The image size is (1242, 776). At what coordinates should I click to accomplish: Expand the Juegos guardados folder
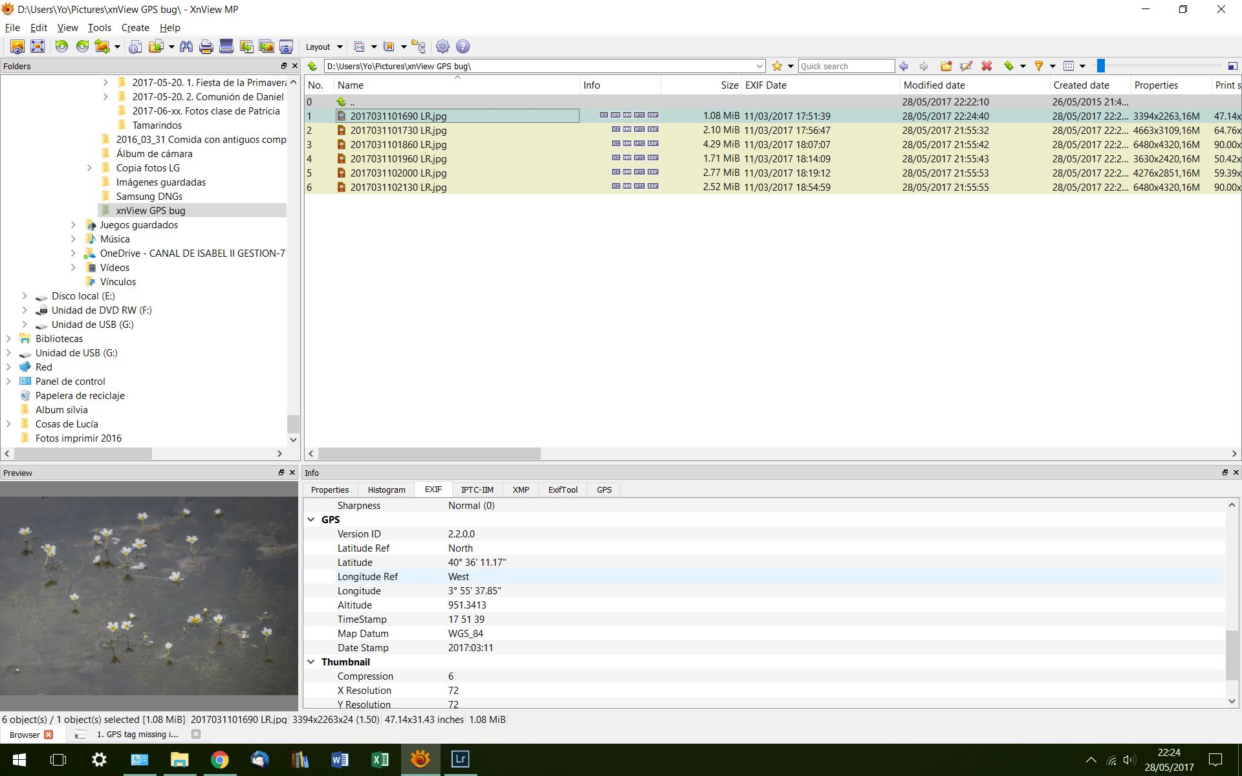(73, 225)
